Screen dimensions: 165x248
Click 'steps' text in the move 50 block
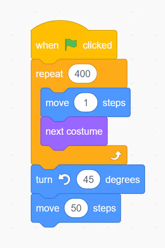pyautogui.click(x=104, y=208)
